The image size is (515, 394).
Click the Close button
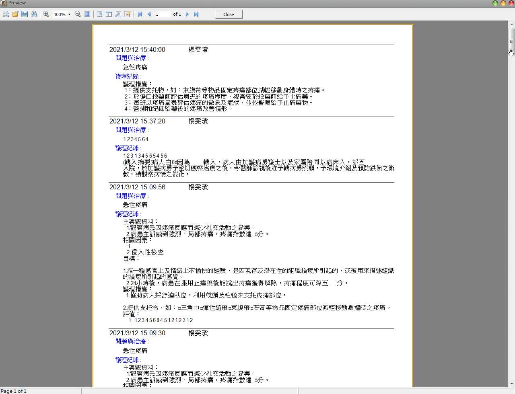229,14
